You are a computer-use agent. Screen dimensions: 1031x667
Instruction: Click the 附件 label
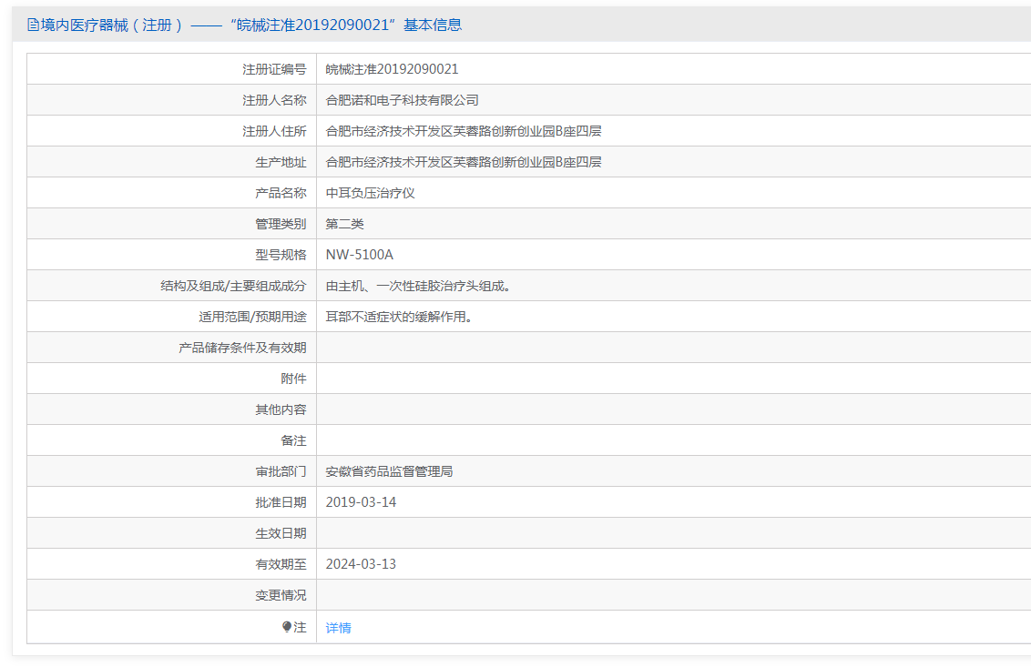point(293,379)
